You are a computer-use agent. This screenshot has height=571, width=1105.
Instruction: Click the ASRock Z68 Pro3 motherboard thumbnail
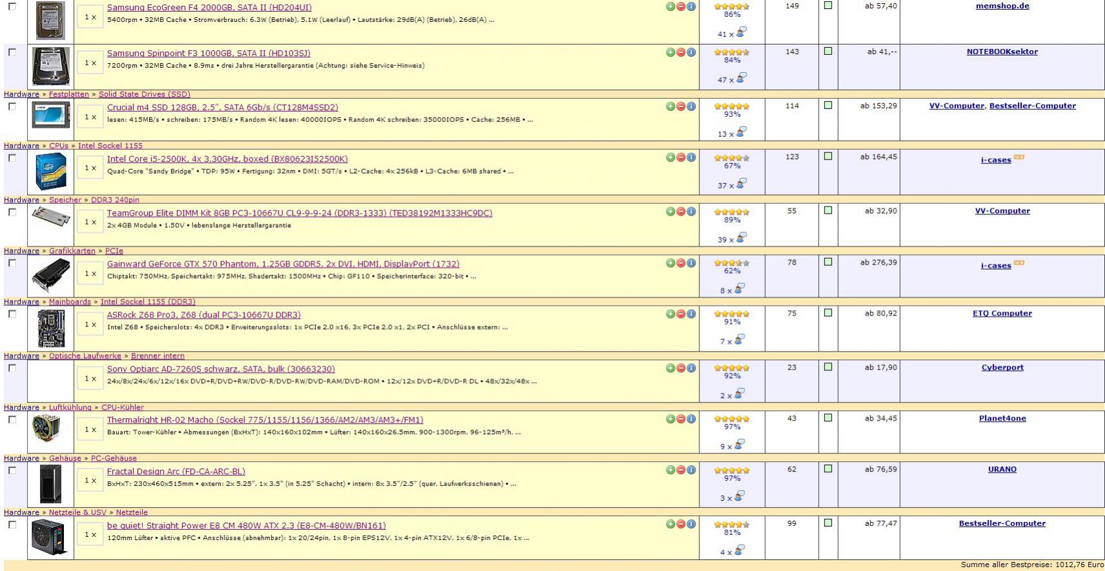click(51, 328)
